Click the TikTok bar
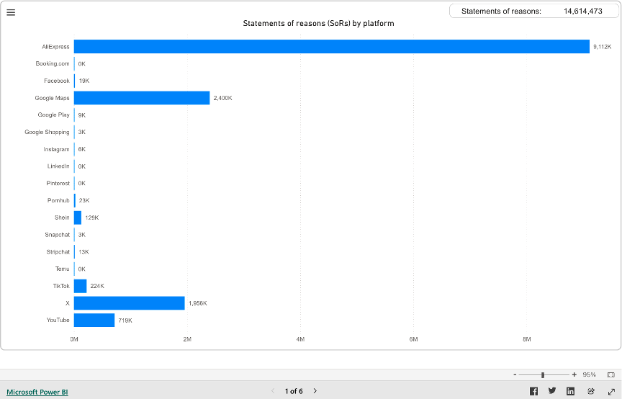Image resolution: width=622 pixels, height=399 pixels. pyautogui.click(x=80, y=286)
